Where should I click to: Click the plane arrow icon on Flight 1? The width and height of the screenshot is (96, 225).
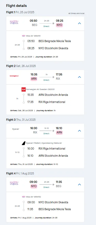point(53,23)
